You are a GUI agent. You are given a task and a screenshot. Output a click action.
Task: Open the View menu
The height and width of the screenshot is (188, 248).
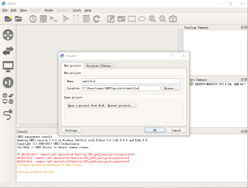[x=23, y=10]
